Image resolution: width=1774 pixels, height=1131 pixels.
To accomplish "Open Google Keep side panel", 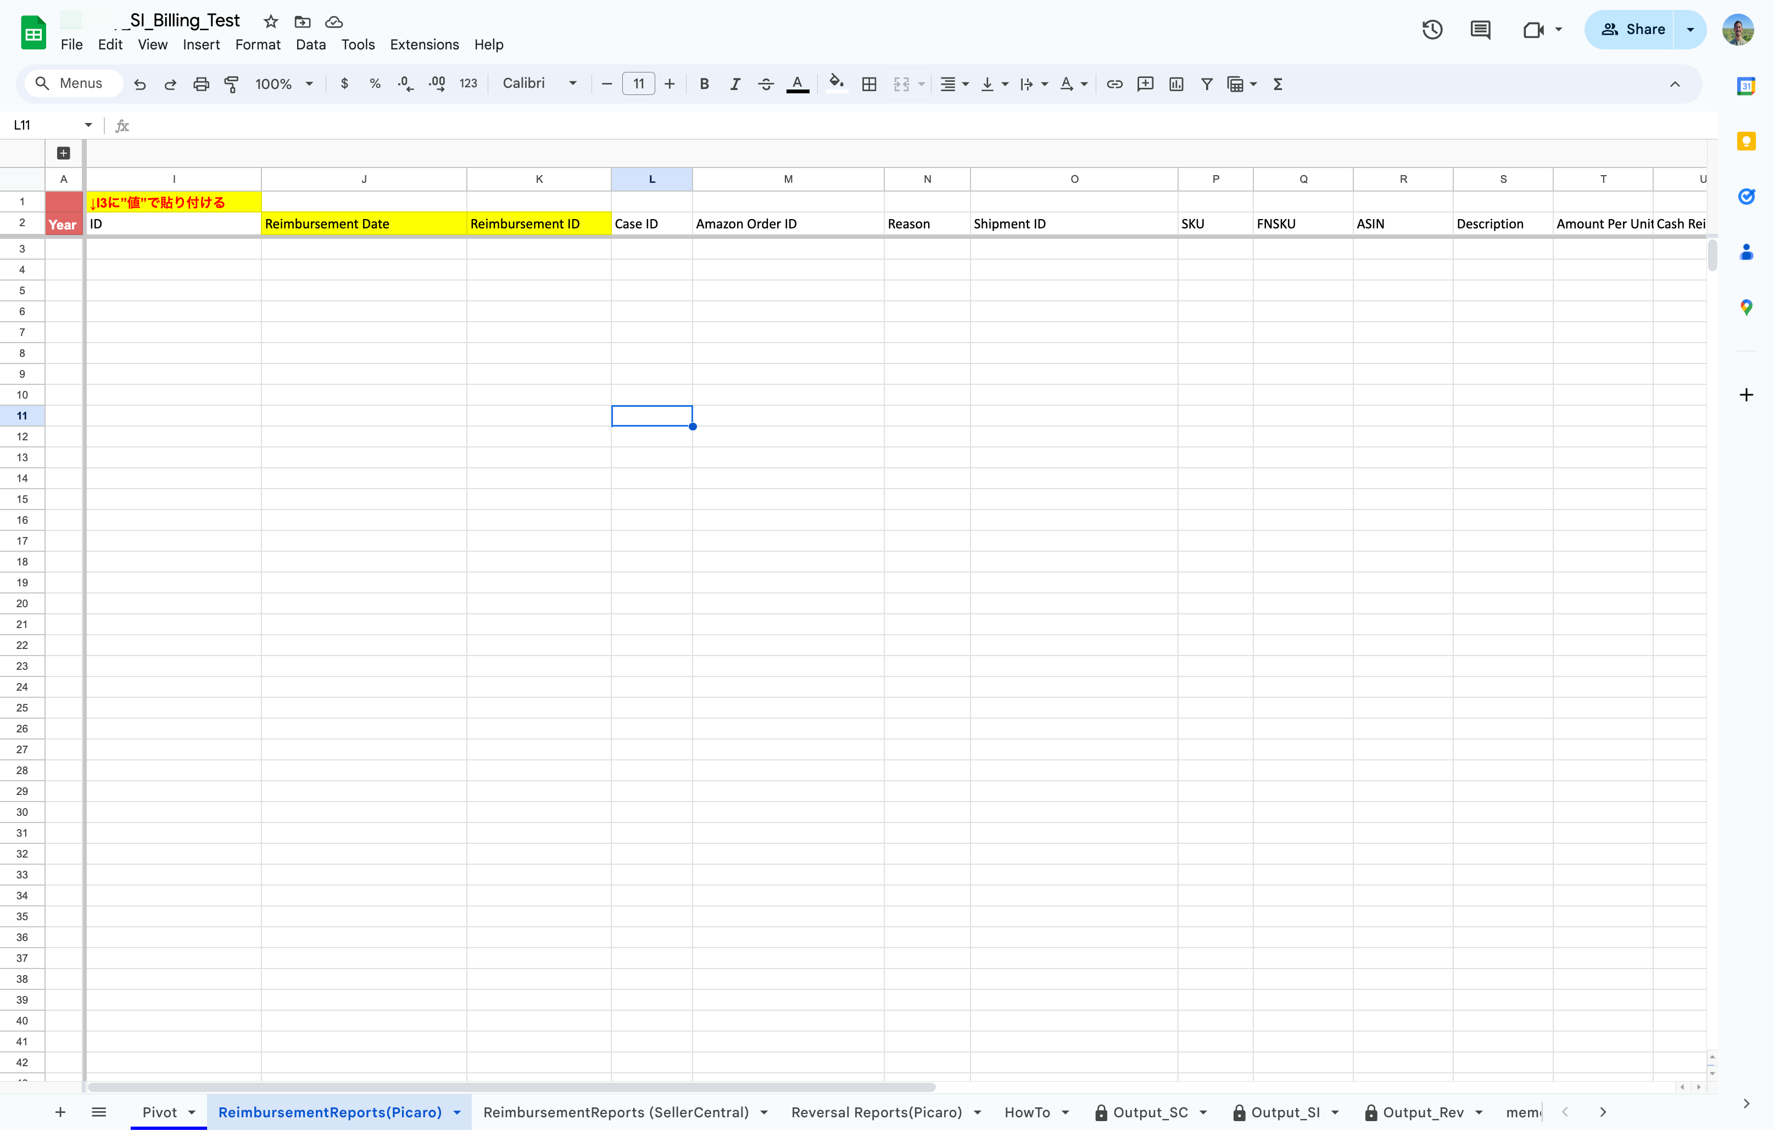I will 1746,141.
